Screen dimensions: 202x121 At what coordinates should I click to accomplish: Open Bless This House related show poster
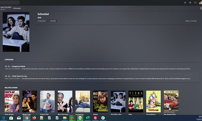pos(65,102)
